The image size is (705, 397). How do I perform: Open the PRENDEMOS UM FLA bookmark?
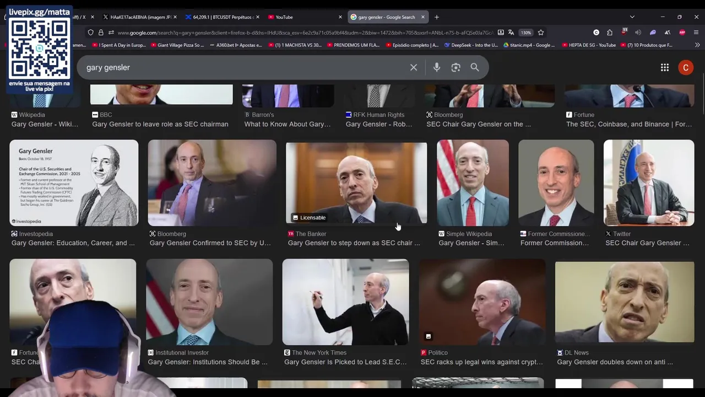coord(354,45)
